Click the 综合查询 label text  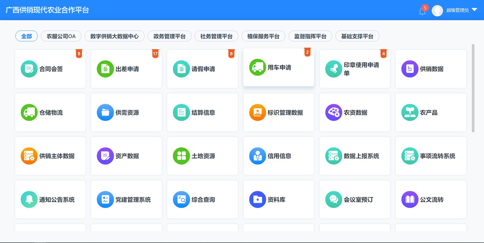coord(203,200)
